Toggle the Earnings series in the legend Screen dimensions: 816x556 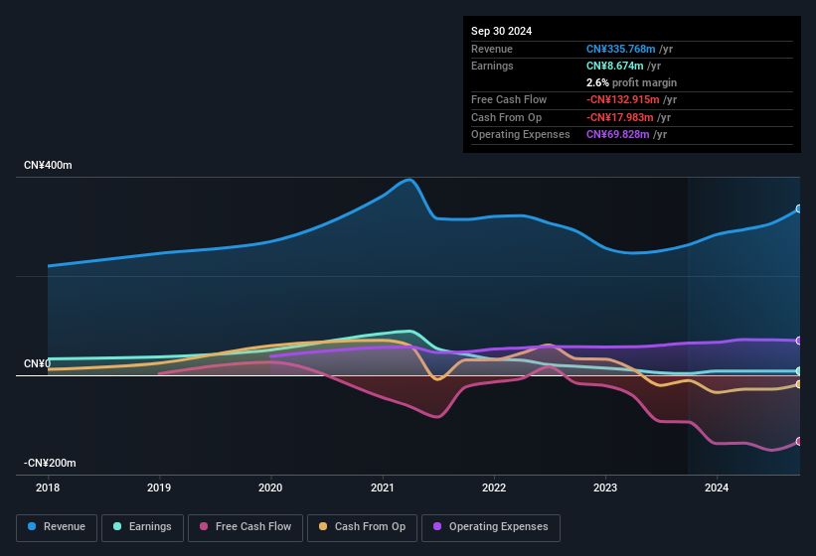(x=142, y=527)
